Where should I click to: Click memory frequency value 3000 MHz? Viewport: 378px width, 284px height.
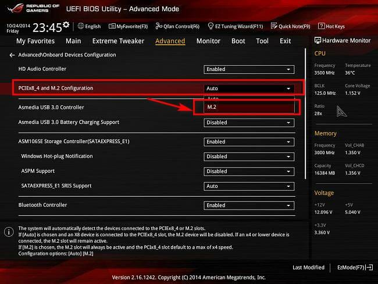[x=324, y=152]
